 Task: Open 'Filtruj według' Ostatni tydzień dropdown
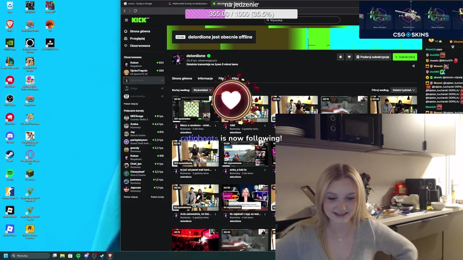coord(404,90)
